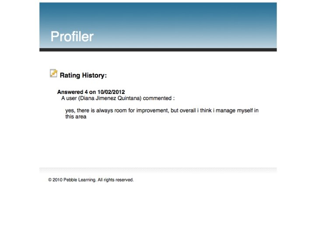Click the Profiler header title
Screen dimensions: 315x236
click(72, 37)
